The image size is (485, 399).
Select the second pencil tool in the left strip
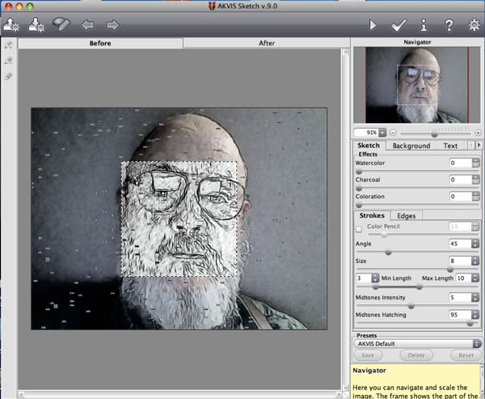point(9,61)
